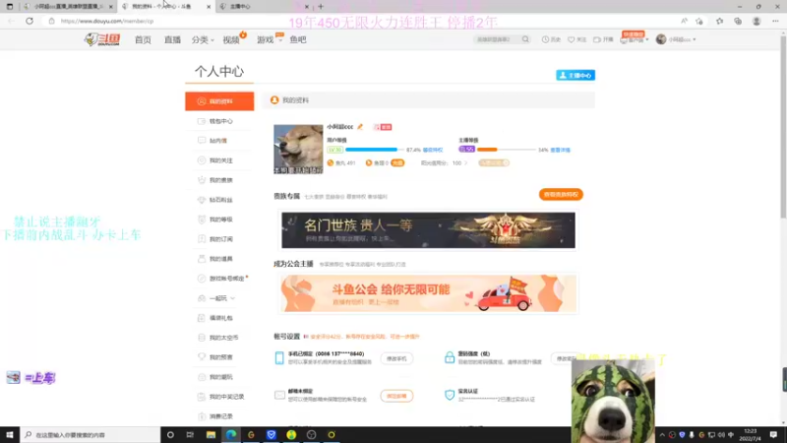
Task: Expand the user avatar account dropdown
Action: pos(676,39)
